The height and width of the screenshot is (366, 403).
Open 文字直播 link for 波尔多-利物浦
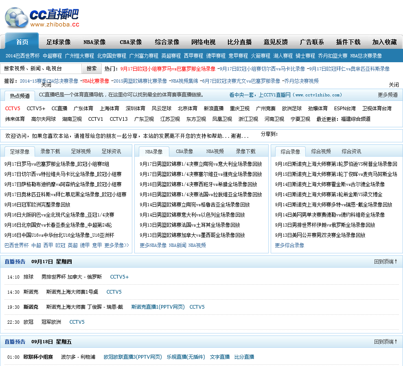click(220, 357)
